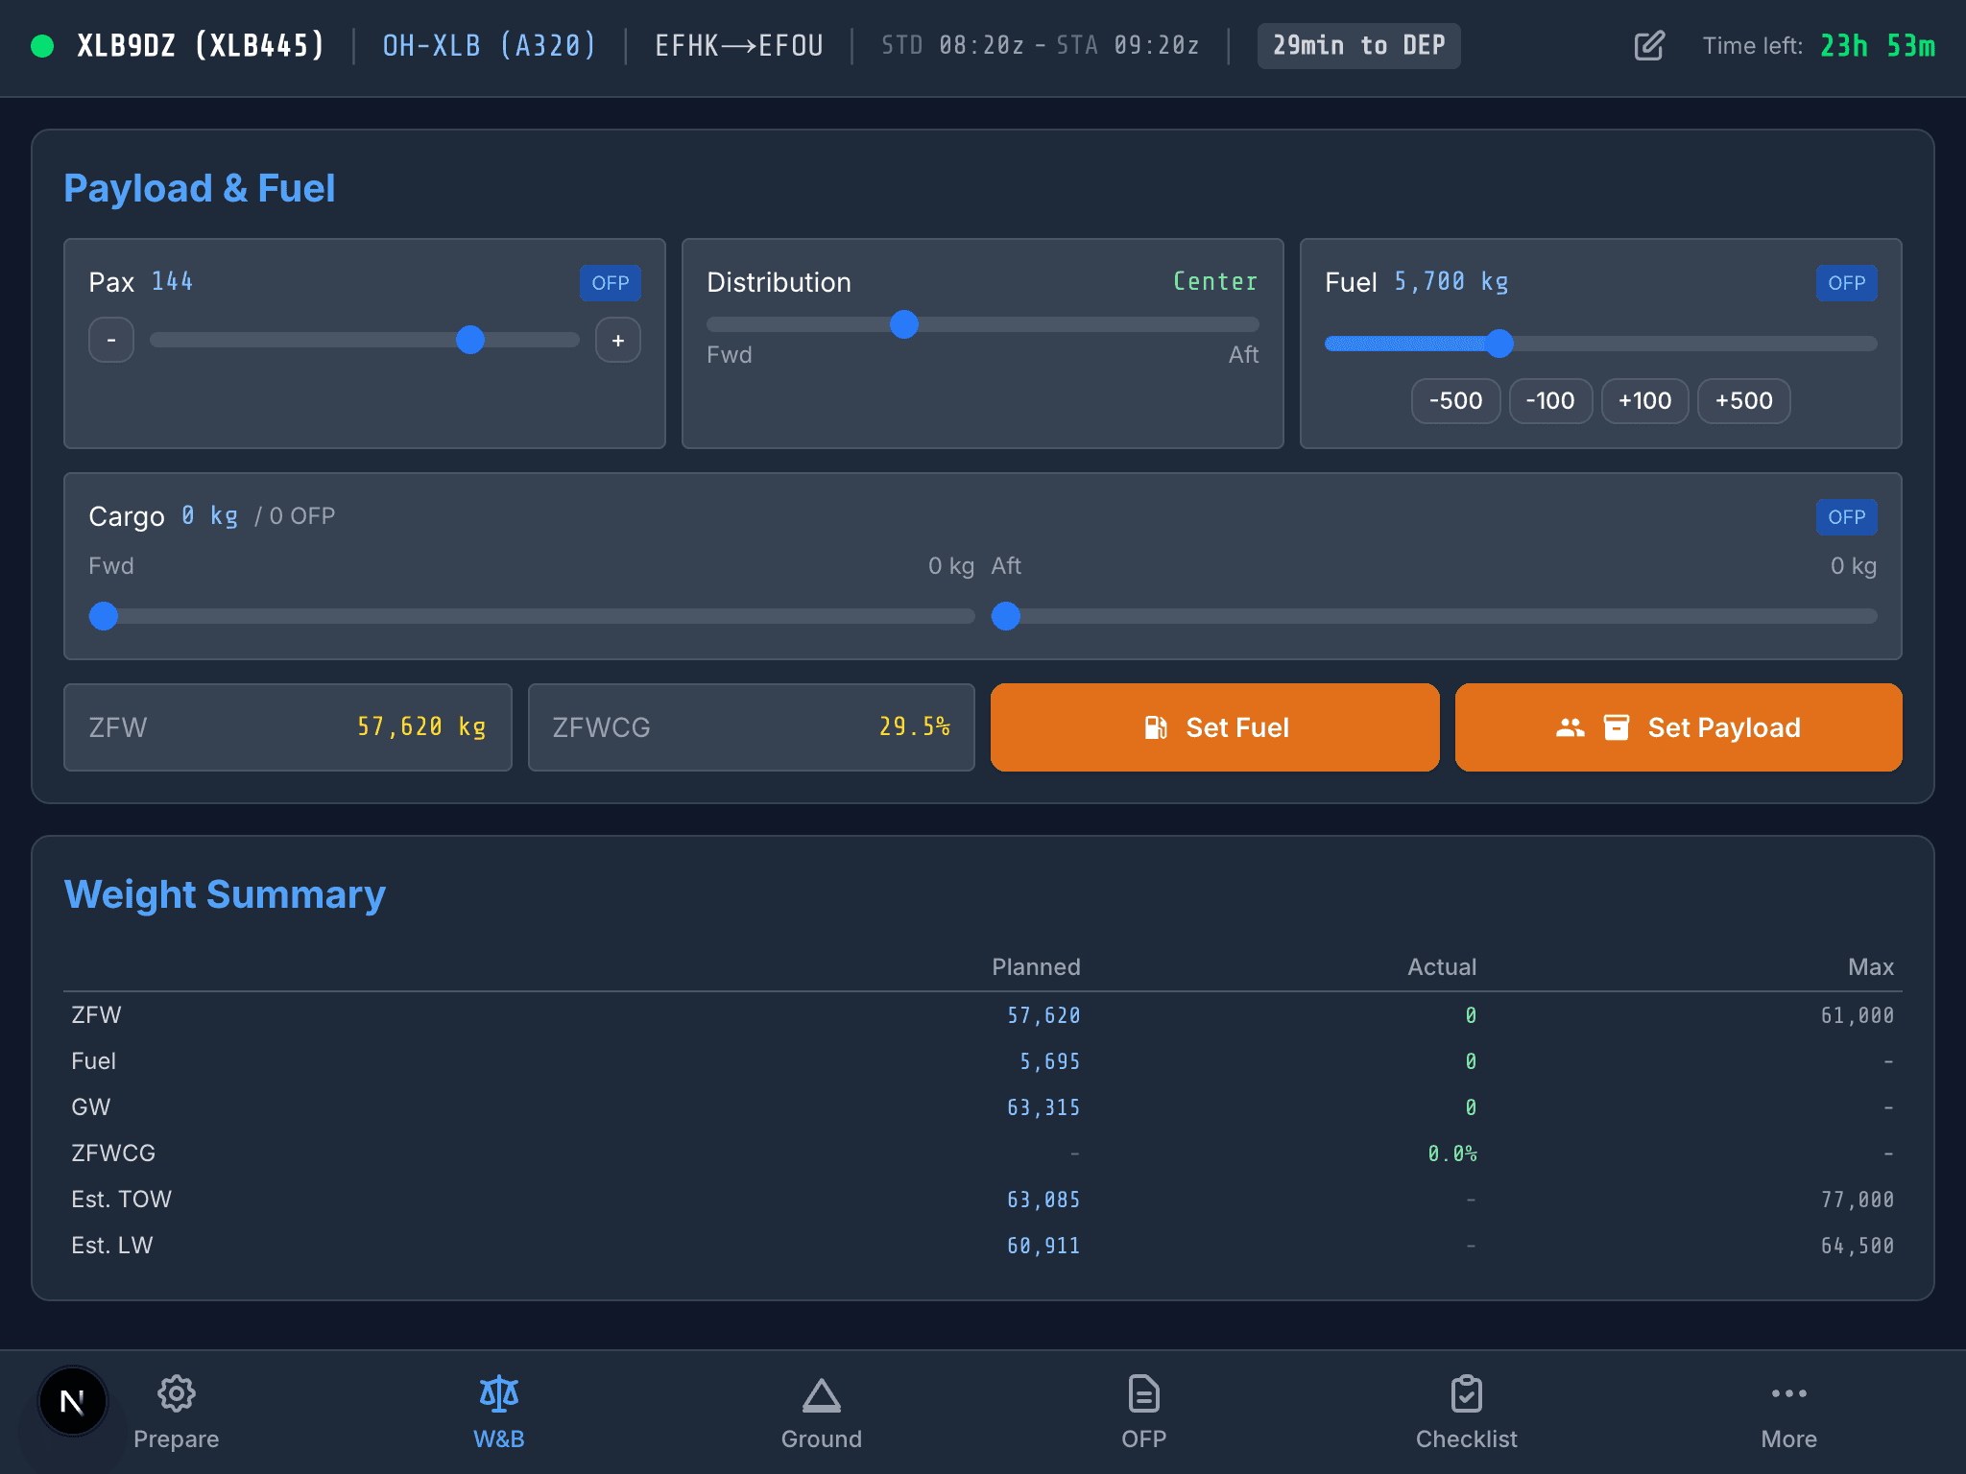Toggle OFP sync in Cargo section
This screenshot has height=1474, width=1966.
click(x=1846, y=516)
